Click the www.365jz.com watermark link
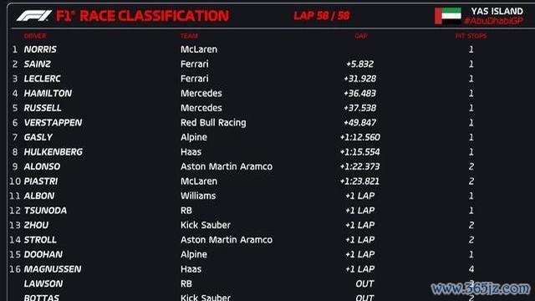The width and height of the screenshot is (535, 301). [x=481, y=288]
